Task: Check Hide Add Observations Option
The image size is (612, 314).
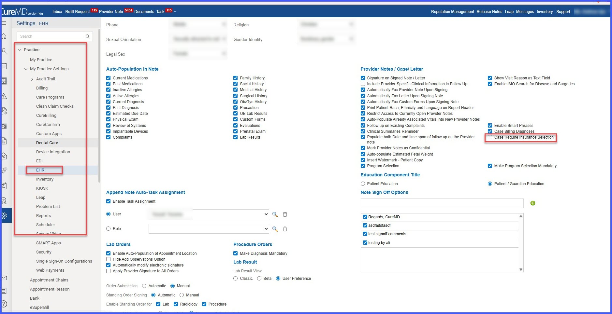Action: (x=109, y=259)
